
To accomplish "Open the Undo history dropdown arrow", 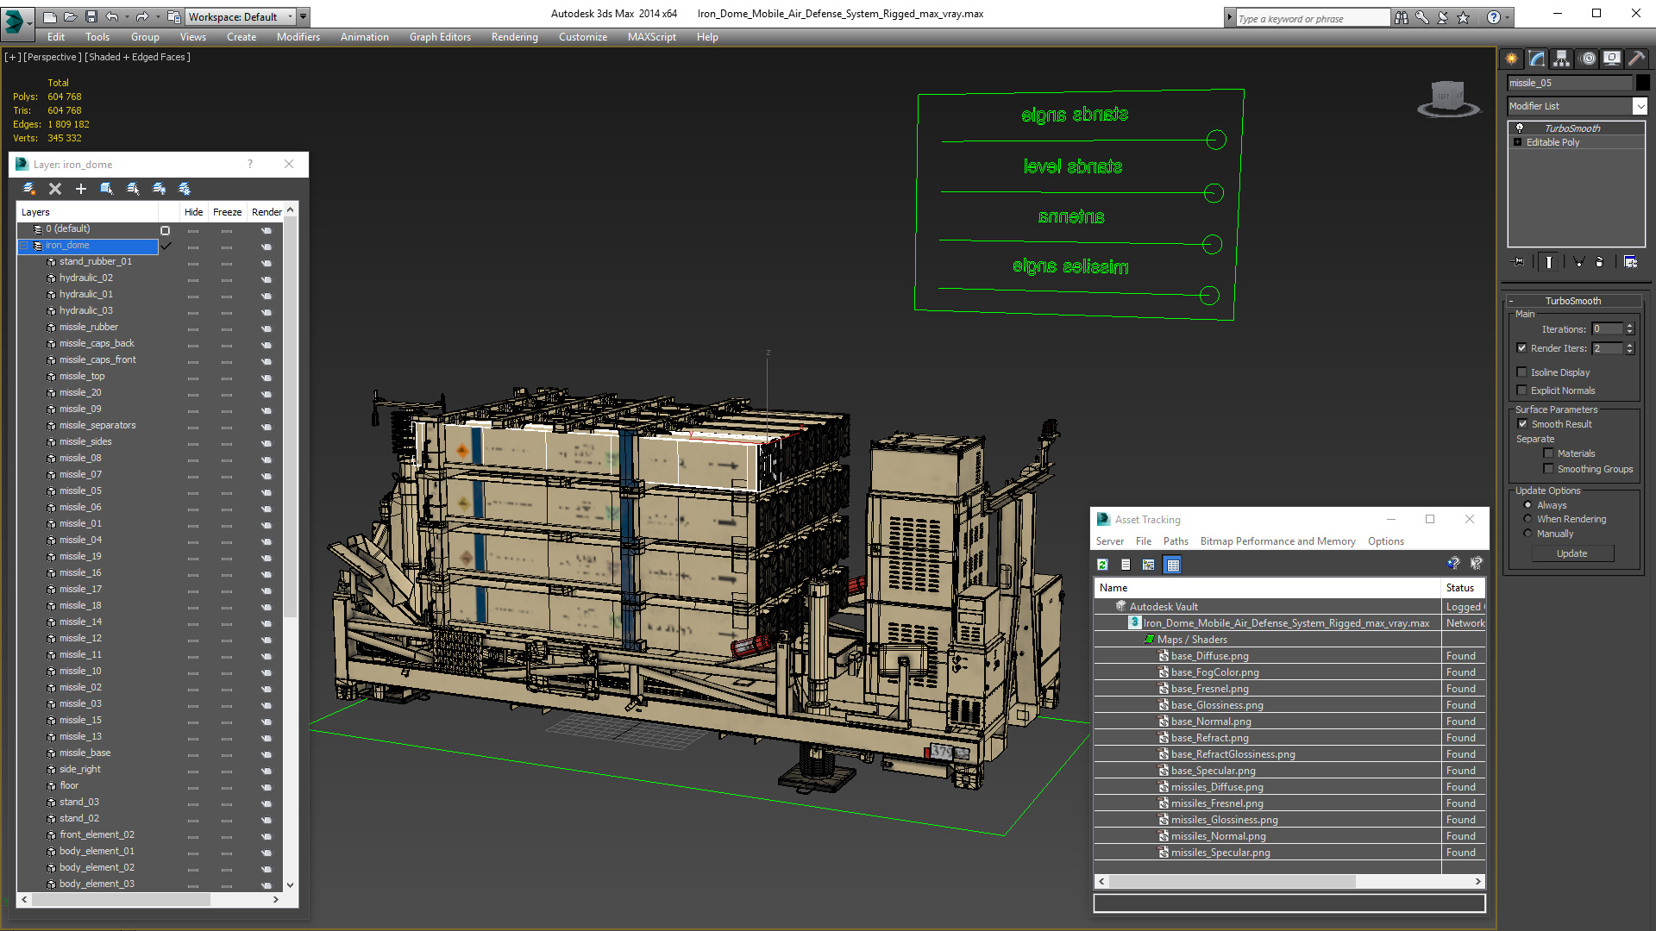I will [x=126, y=16].
